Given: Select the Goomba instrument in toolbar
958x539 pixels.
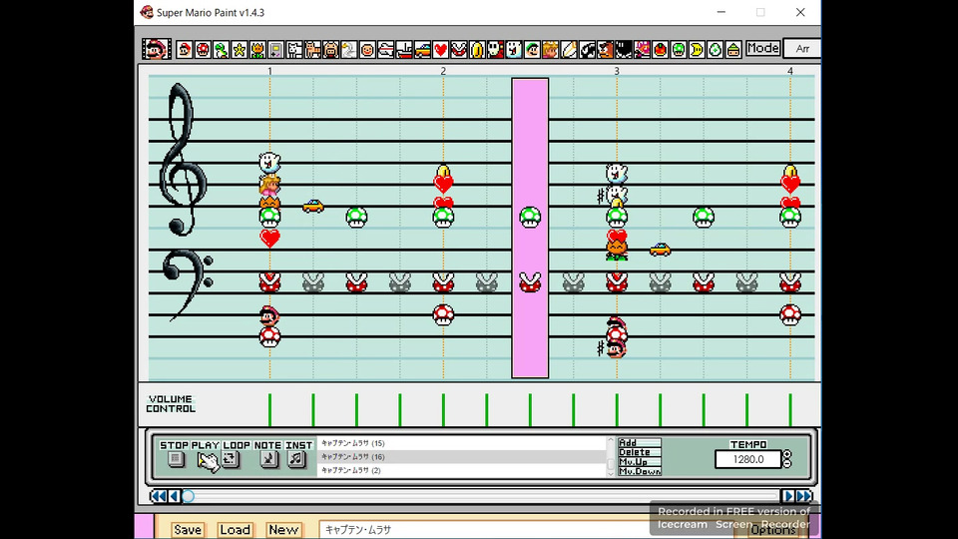Looking at the screenshot, I should 606,50.
